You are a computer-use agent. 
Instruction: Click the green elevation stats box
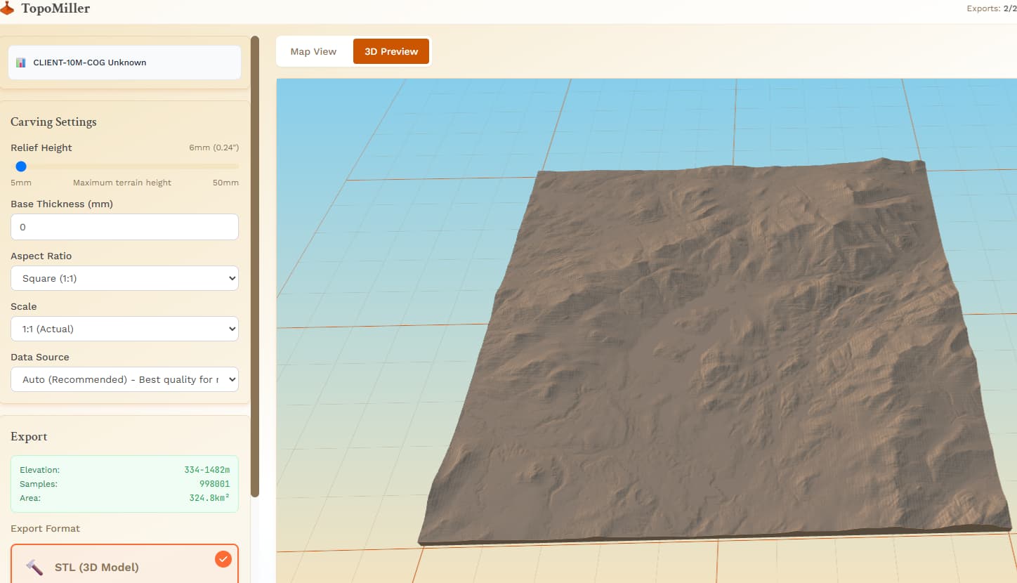(124, 484)
